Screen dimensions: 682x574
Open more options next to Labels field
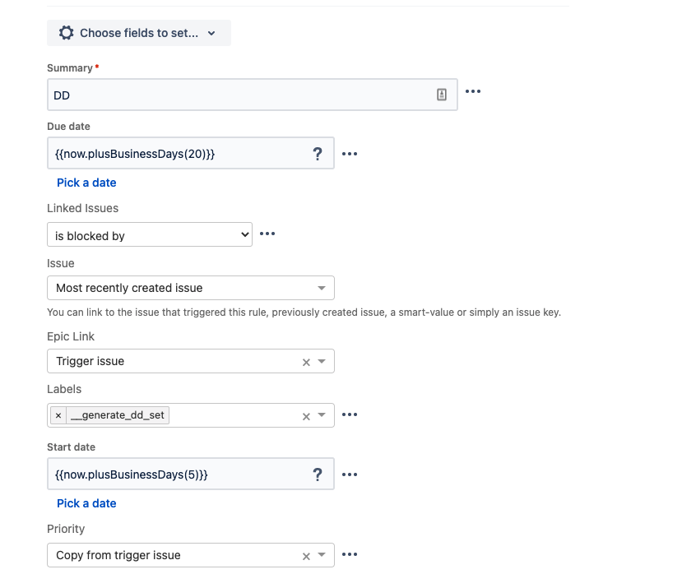coord(350,414)
